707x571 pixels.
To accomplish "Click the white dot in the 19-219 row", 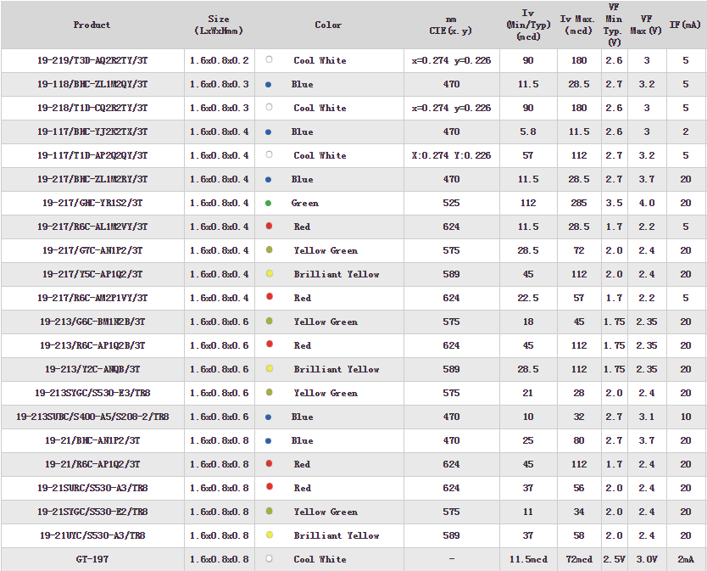I will [x=269, y=60].
